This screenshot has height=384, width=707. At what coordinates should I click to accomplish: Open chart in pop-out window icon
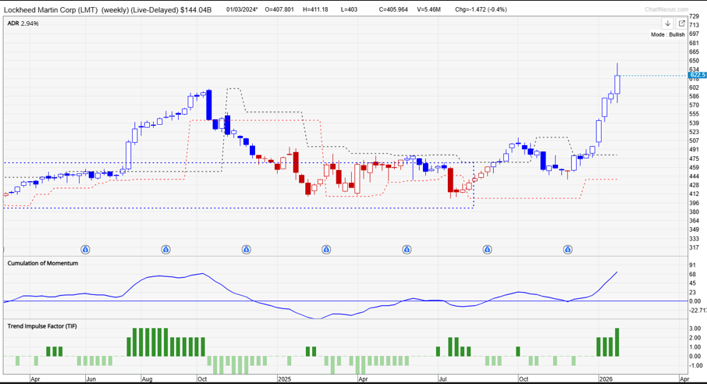[681, 23]
